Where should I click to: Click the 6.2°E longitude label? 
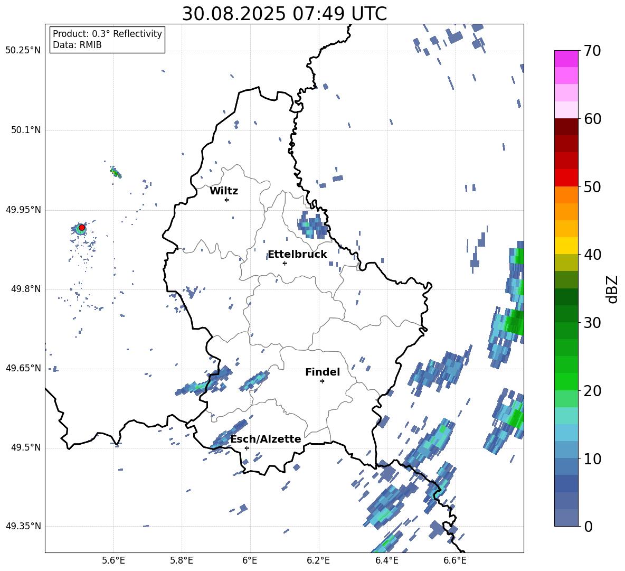[318, 560]
